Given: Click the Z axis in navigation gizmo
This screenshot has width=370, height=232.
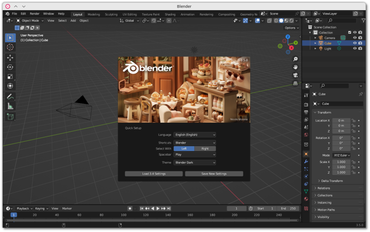Looking at the screenshot, I should tap(288, 37).
